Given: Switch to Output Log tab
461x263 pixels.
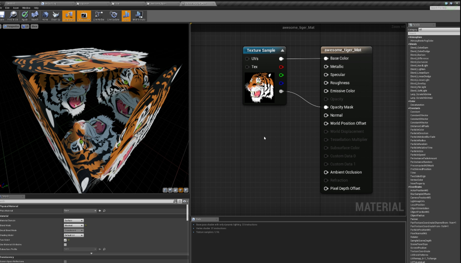Looking at the screenshot, I should (x=57, y=4).
